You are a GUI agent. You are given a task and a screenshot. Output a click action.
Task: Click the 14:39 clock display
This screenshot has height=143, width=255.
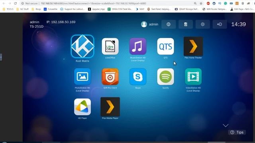[238, 24]
